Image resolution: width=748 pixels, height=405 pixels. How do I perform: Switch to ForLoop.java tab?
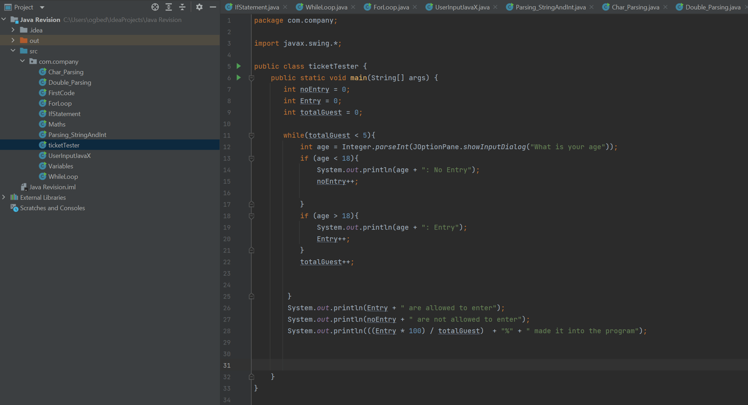click(391, 7)
